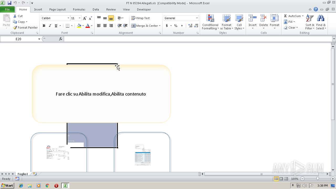
Task: Set Middle Align vertical alignment
Action: [x=105, y=18]
